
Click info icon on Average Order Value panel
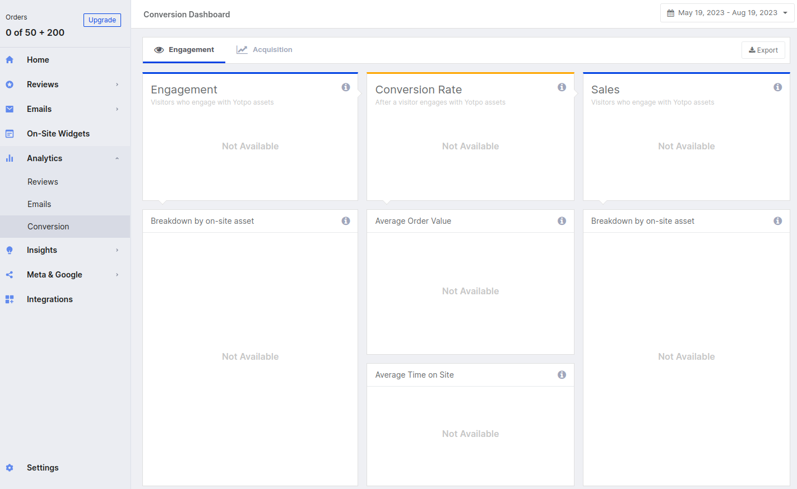(x=562, y=221)
